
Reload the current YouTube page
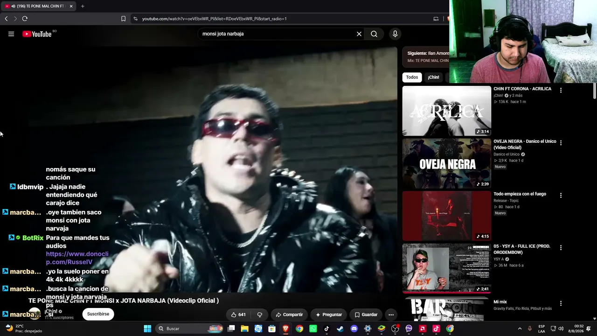coord(25,19)
